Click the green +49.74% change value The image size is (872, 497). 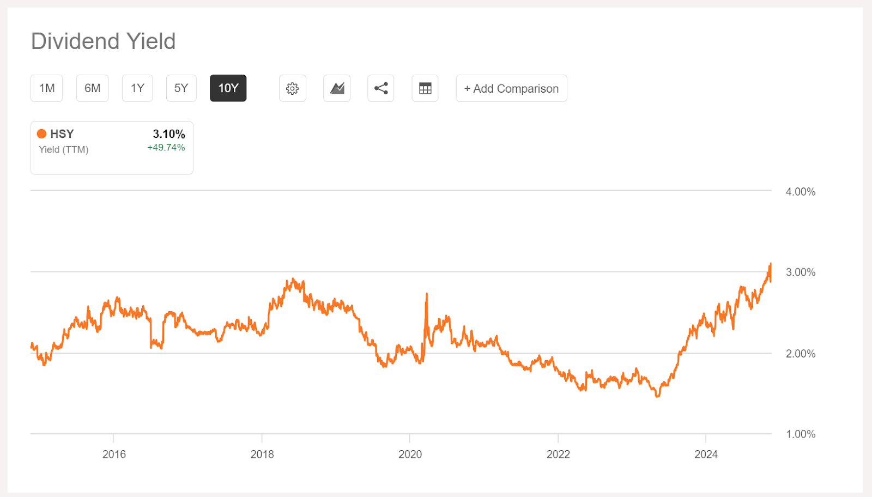pos(165,147)
